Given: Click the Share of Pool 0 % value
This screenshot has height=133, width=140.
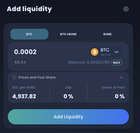Looking at the screenshot, I should tap(120, 96).
